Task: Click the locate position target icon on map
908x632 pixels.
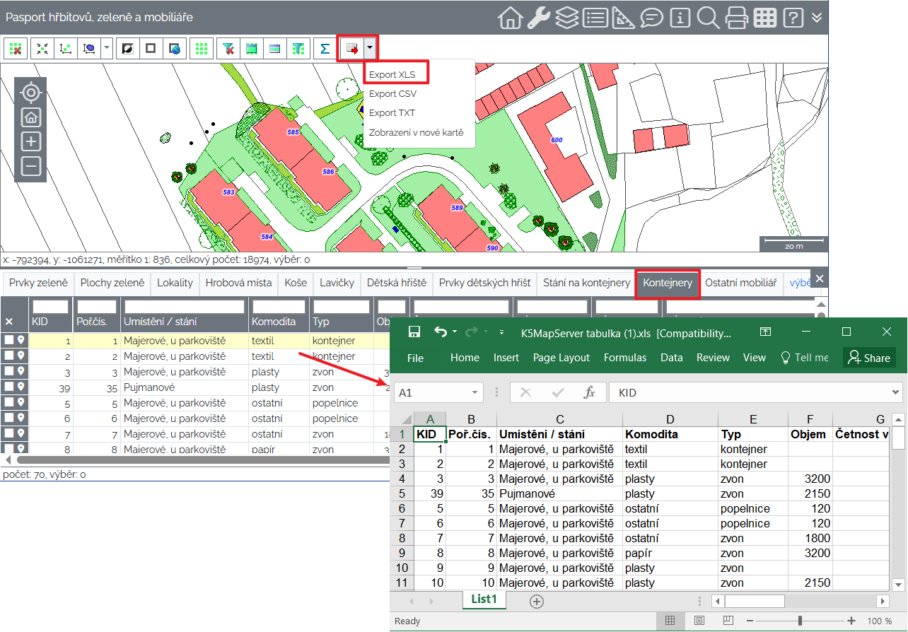Action: click(x=31, y=93)
